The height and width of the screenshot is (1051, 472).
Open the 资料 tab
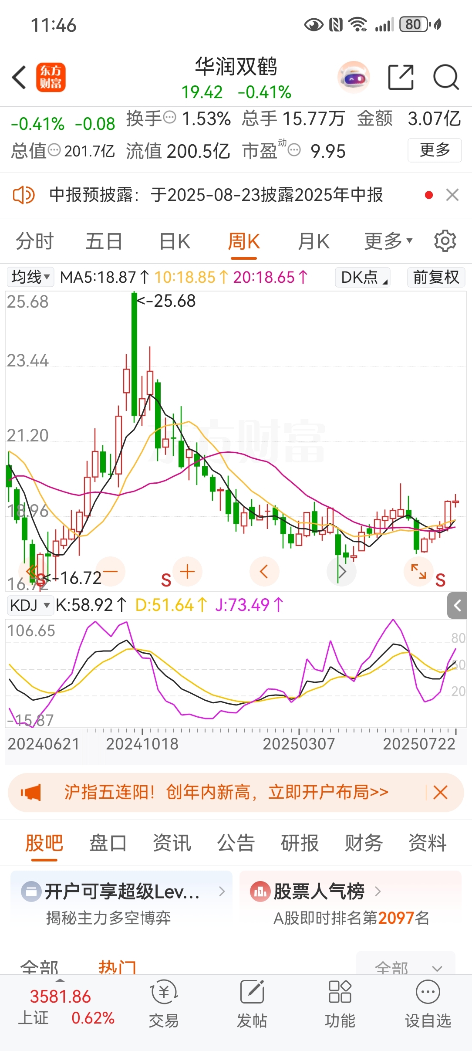428,843
